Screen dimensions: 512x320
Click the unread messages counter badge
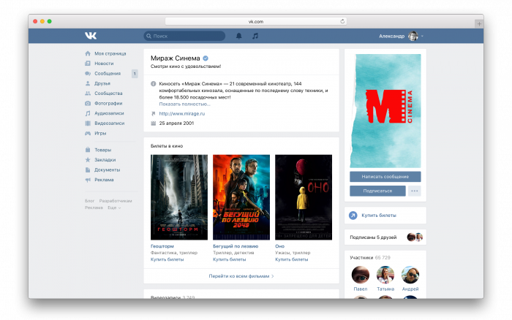coord(135,74)
